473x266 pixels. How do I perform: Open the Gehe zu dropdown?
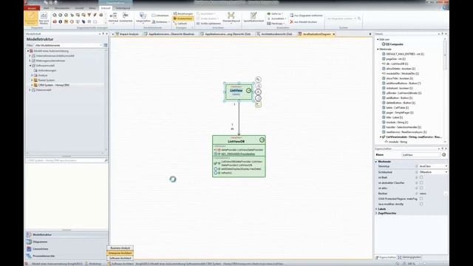(275, 14)
